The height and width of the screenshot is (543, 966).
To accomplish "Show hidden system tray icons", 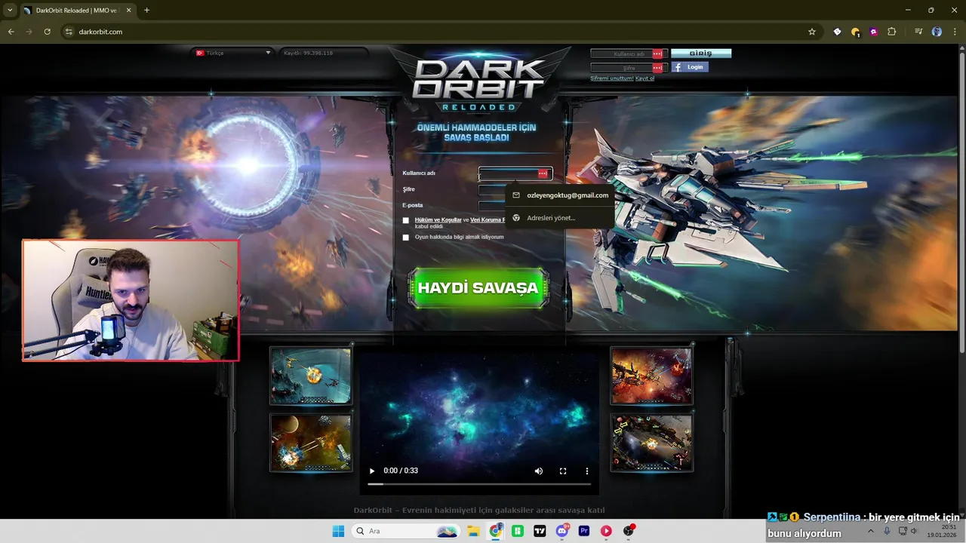I will 870,531.
